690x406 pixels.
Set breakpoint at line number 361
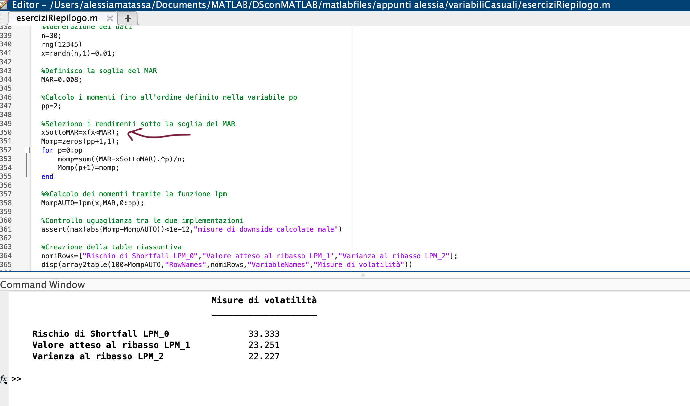pyautogui.click(x=6, y=229)
